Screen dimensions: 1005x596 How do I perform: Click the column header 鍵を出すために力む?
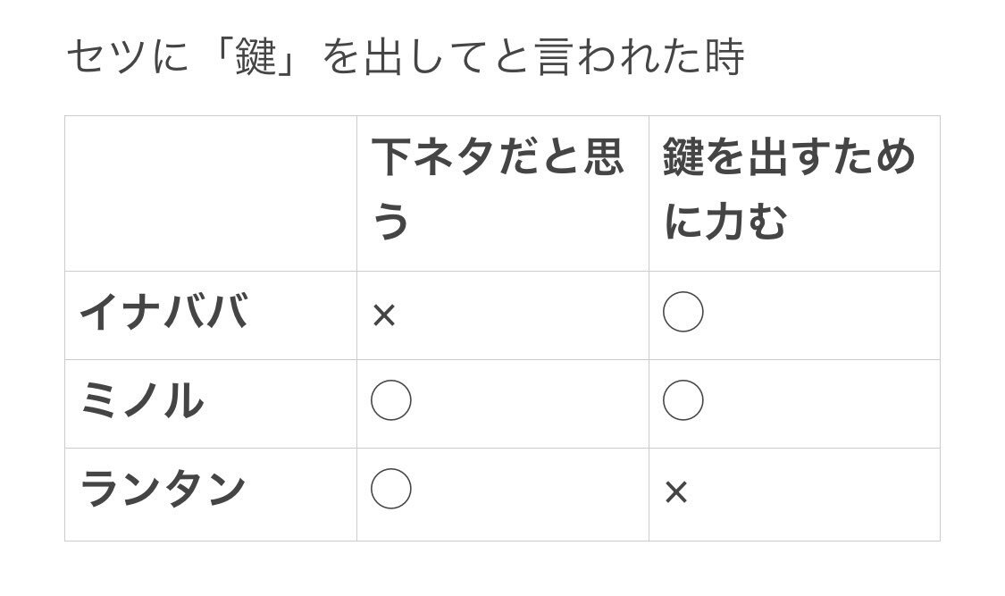tap(789, 189)
